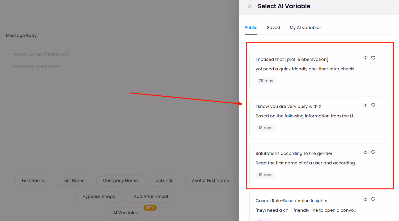Insert the Last Name variable
This screenshot has height=221, width=399.
click(x=74, y=181)
